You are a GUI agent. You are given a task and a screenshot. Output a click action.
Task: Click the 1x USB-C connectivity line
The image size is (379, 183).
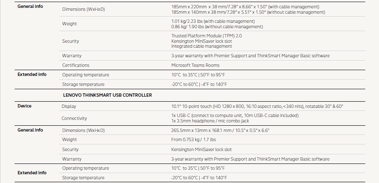pos(235,115)
